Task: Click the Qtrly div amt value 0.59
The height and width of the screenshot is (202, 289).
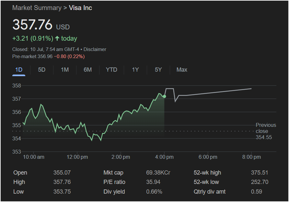Action: [x=256, y=192]
